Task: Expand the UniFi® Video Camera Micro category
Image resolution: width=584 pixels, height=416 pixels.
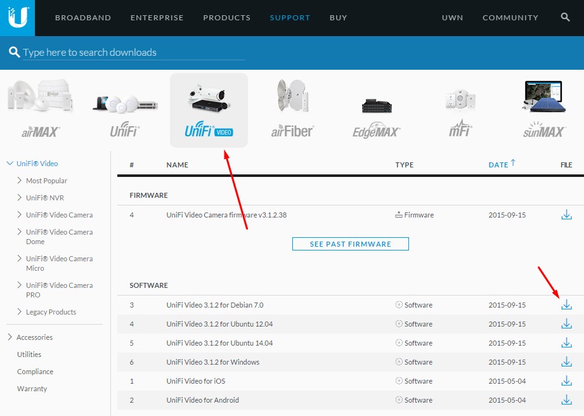Action: [20, 258]
